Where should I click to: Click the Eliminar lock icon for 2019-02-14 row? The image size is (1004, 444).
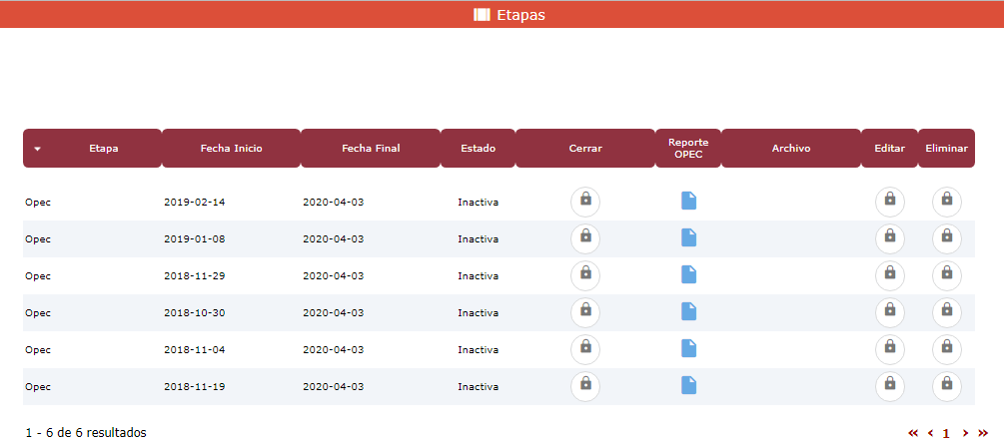click(x=946, y=202)
